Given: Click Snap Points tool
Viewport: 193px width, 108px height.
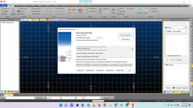Looking at the screenshot, I should click(22, 9).
